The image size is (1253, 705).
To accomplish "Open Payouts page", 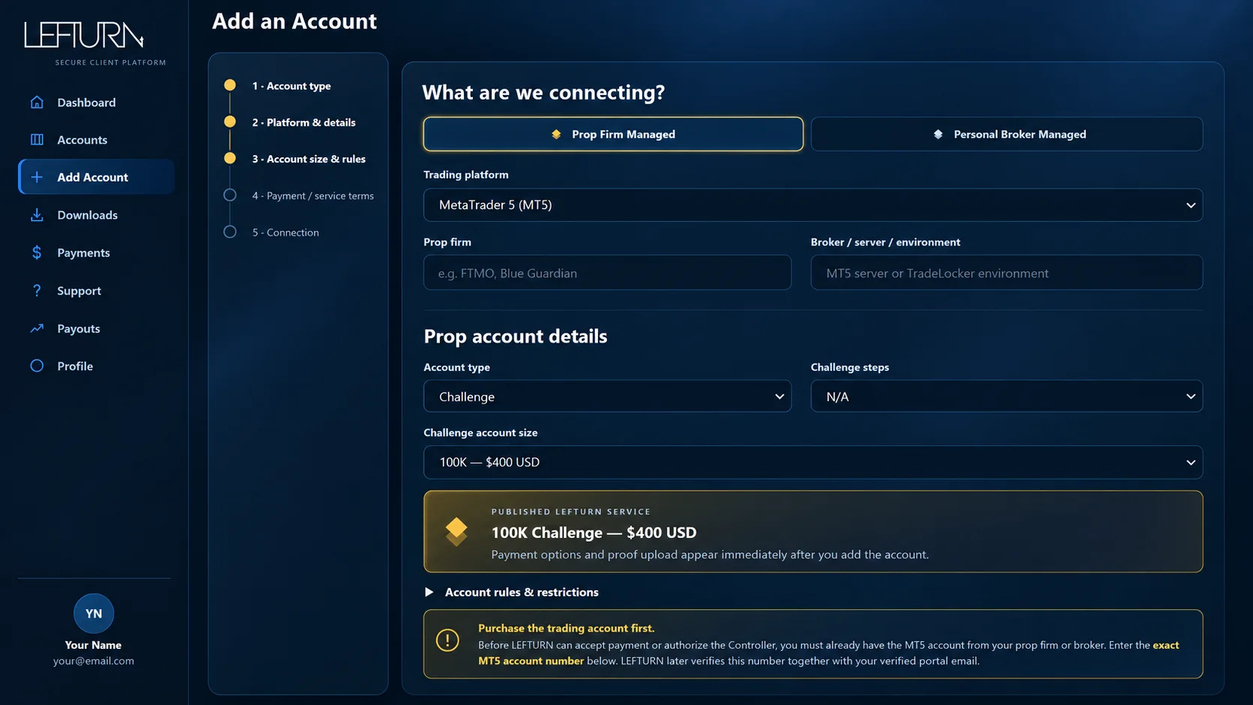I will coord(96,328).
